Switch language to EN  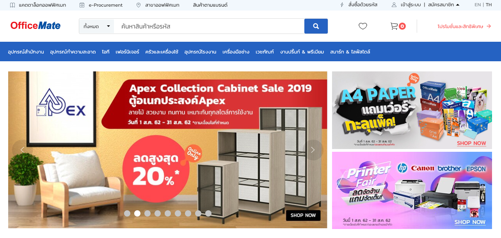pyautogui.click(x=478, y=5)
